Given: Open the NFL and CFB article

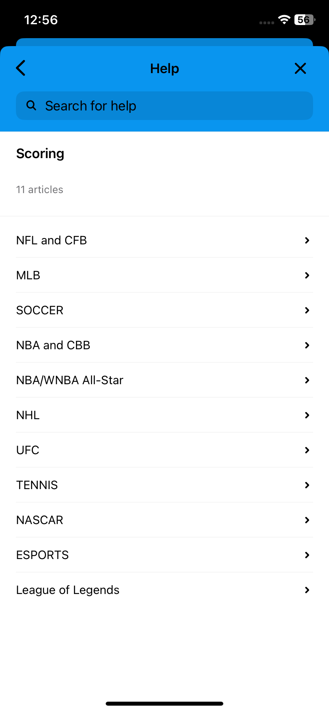Looking at the screenshot, I should [x=164, y=240].
